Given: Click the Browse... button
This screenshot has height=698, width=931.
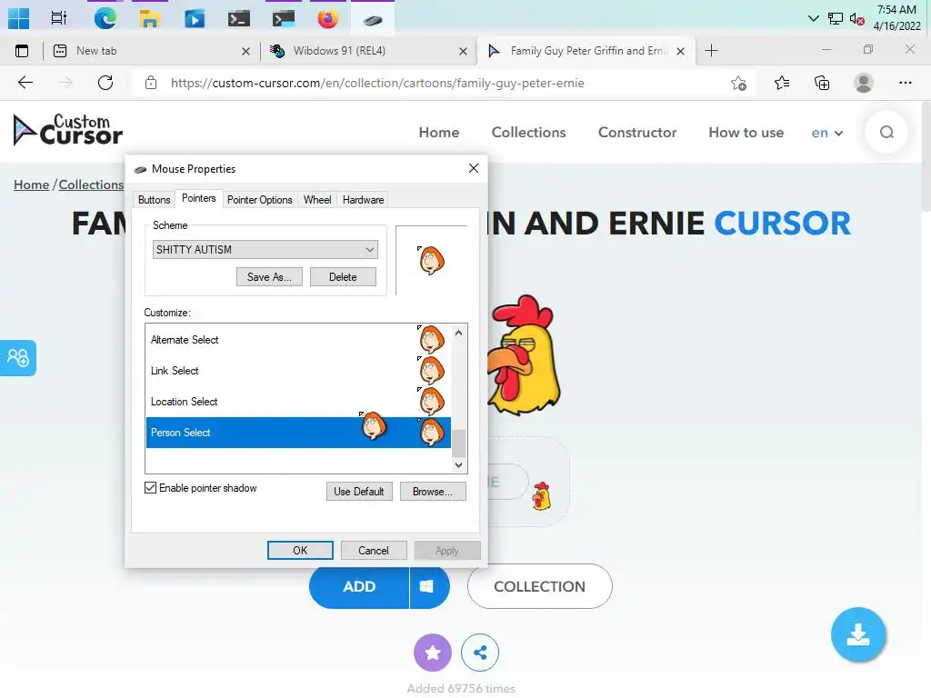Looking at the screenshot, I should (x=432, y=492).
